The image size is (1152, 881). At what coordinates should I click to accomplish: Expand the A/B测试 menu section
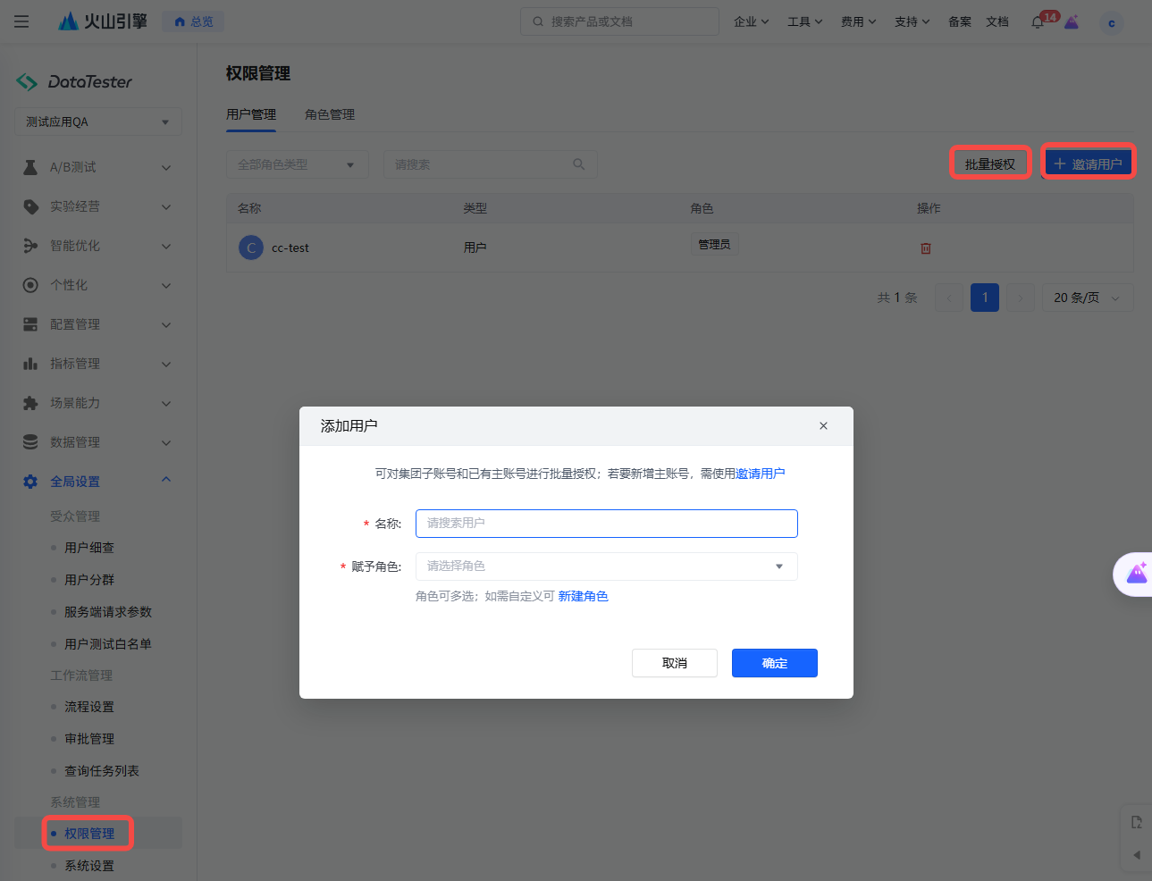coord(166,168)
